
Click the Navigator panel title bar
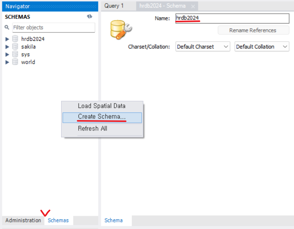coord(50,7)
